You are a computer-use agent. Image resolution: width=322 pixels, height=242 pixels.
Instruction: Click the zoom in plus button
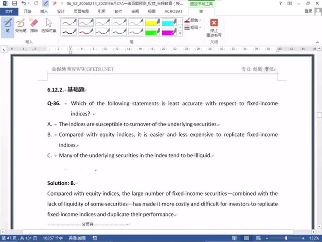303,238
